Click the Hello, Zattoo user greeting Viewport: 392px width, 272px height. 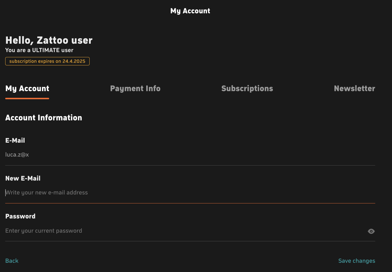coord(49,40)
